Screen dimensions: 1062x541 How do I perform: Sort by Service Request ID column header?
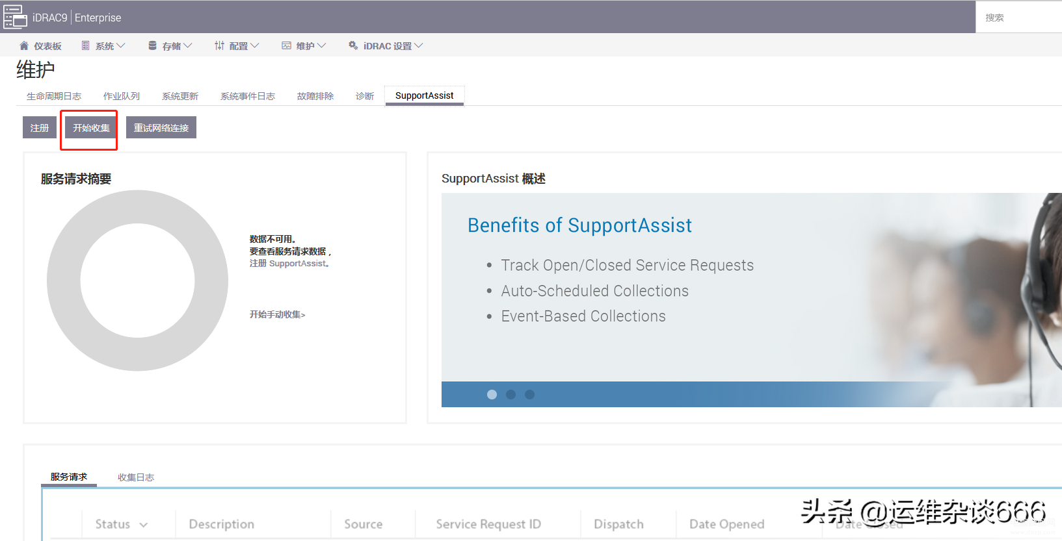tap(488, 524)
